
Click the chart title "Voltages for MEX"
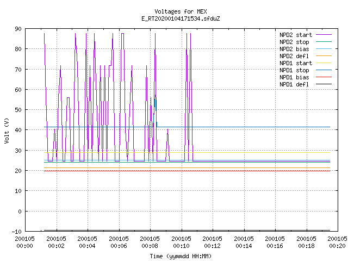point(181,11)
